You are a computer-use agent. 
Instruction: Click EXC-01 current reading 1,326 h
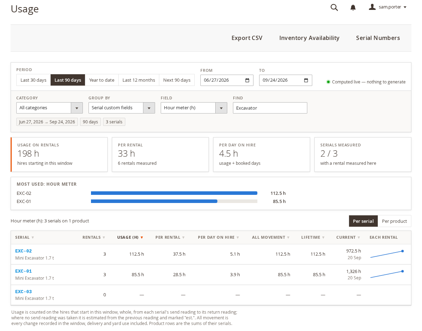(354, 271)
